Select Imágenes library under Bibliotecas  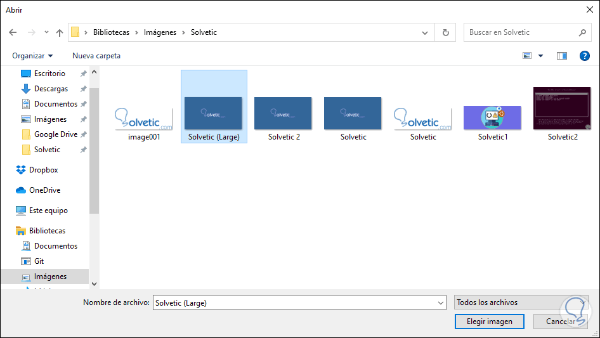[x=44, y=276]
